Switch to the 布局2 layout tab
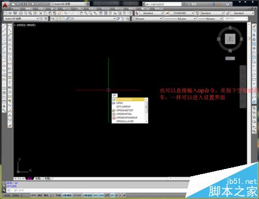This screenshot has width=259, height=199. click(x=48, y=178)
